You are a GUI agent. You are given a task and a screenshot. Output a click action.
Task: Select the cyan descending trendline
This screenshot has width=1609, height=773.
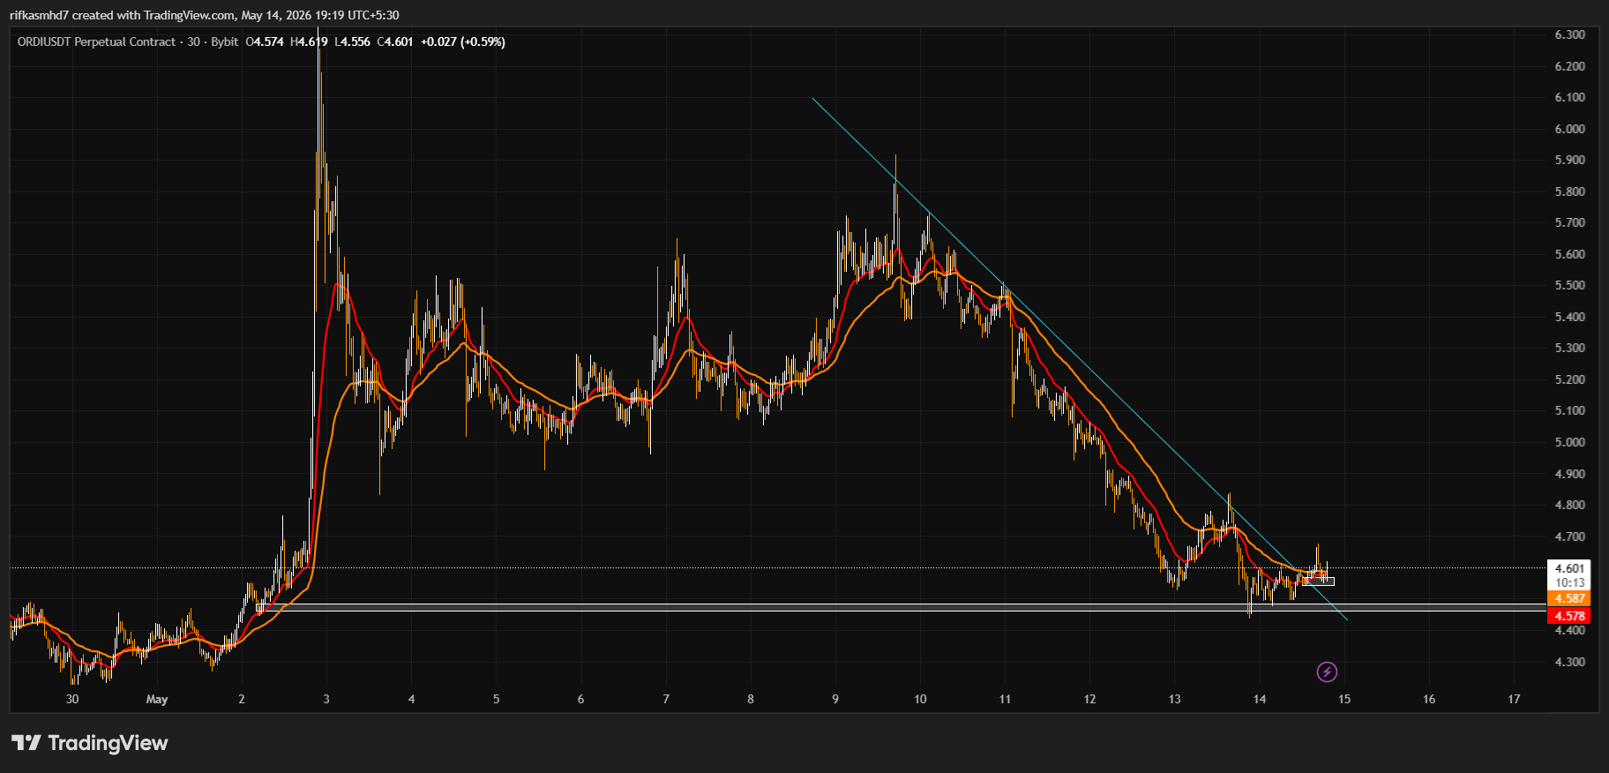[1079, 358]
